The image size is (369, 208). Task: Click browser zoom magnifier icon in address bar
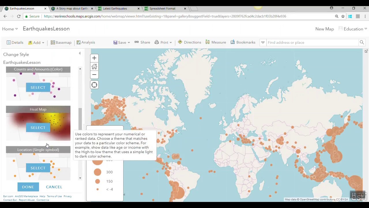coord(336,16)
